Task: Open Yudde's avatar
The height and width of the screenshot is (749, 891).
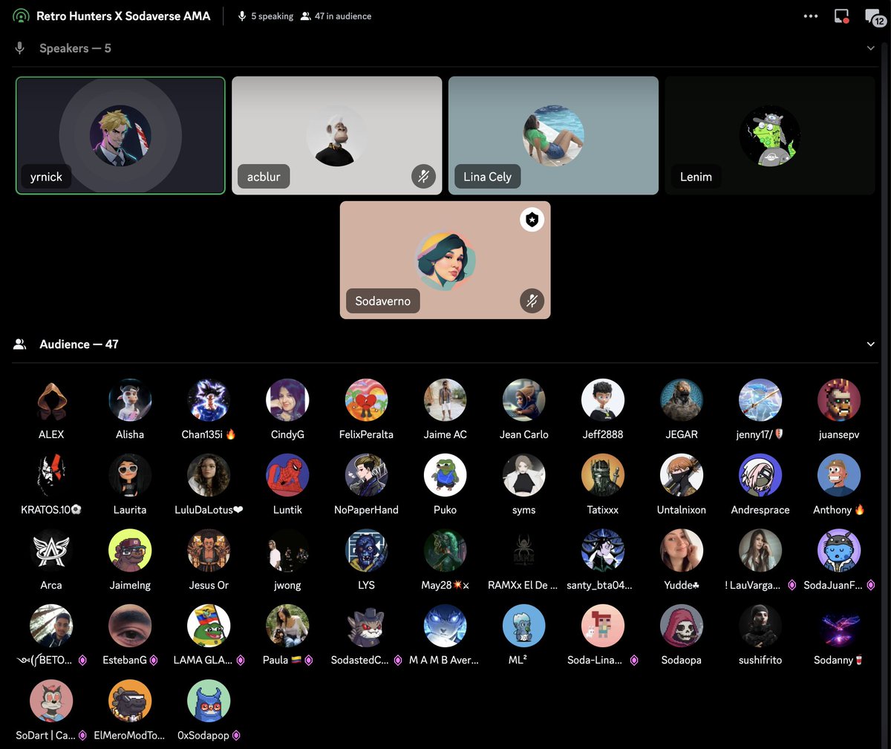Action: pyautogui.click(x=681, y=550)
